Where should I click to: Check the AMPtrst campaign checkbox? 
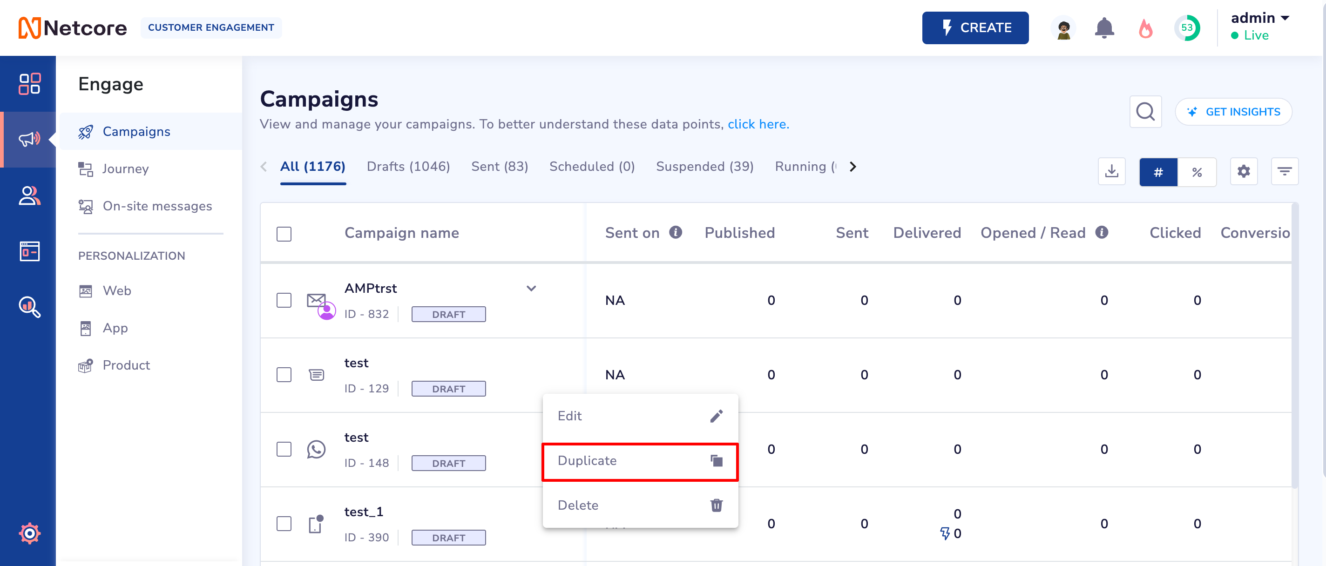point(284,300)
